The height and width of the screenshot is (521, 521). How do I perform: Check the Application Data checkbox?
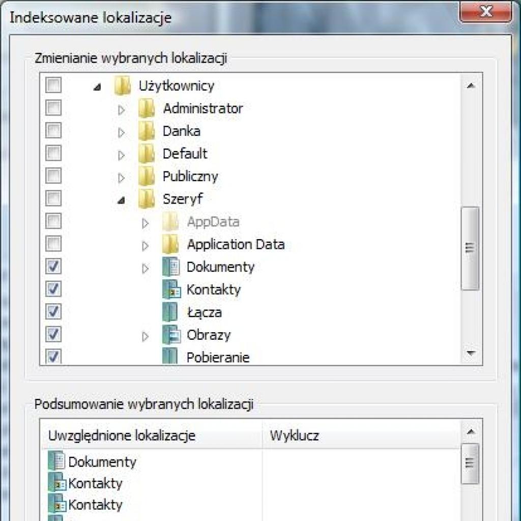[53, 244]
